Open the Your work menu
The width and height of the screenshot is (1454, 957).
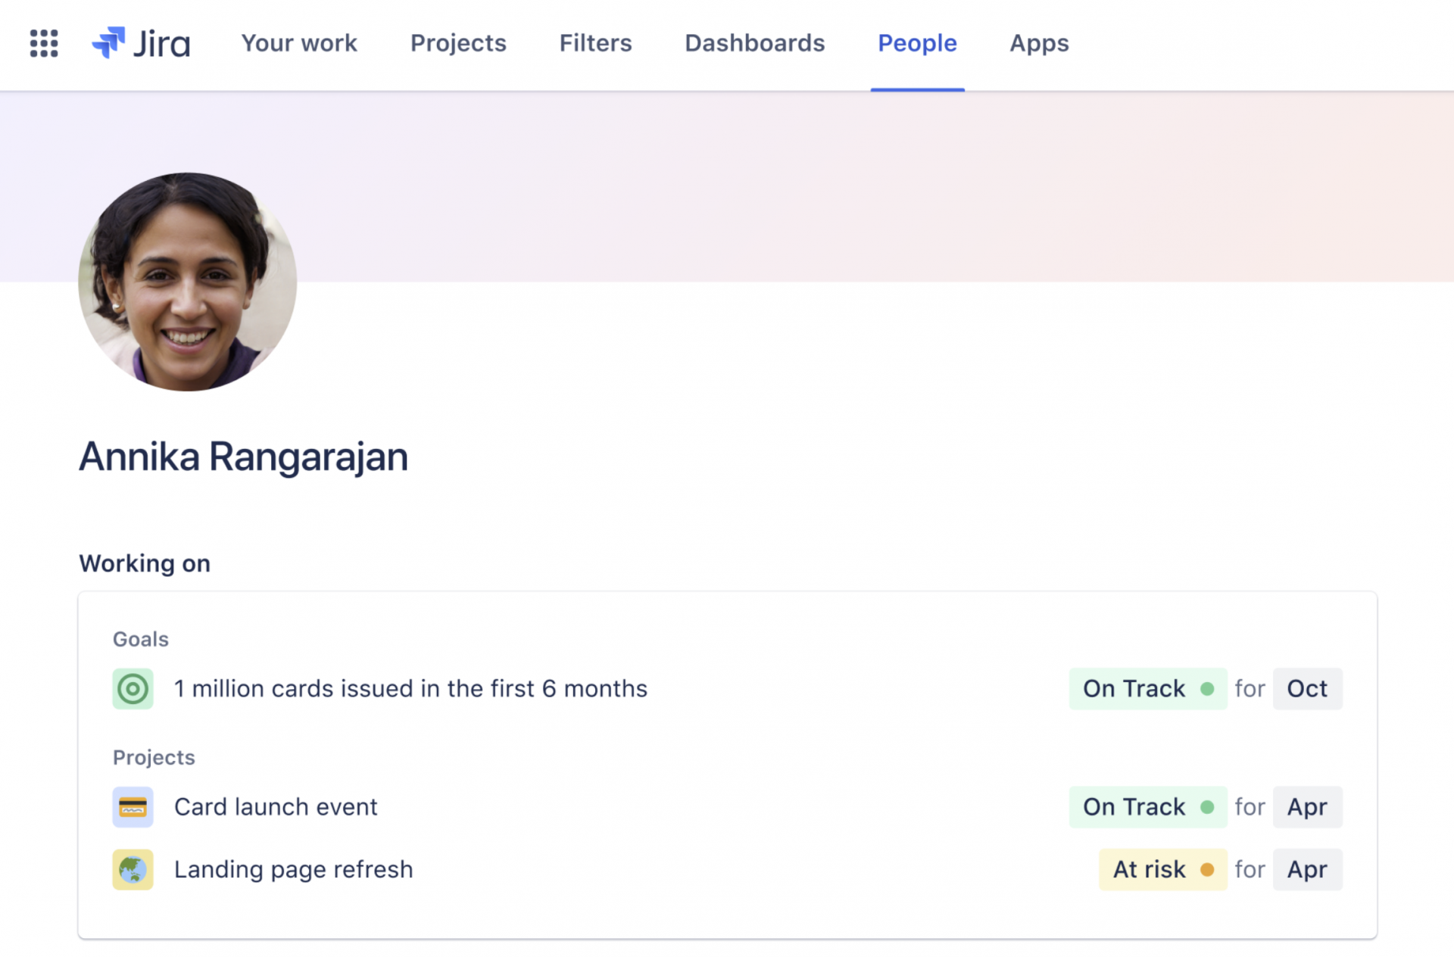(298, 43)
